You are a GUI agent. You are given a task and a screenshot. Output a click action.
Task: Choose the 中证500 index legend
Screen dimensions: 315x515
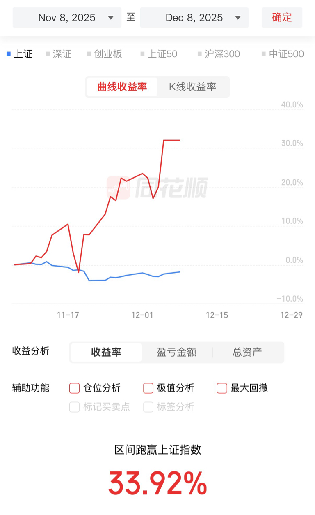(283, 54)
